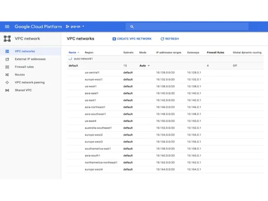Click the REFRESH button
The height and width of the screenshot is (201, 268).
click(x=170, y=39)
